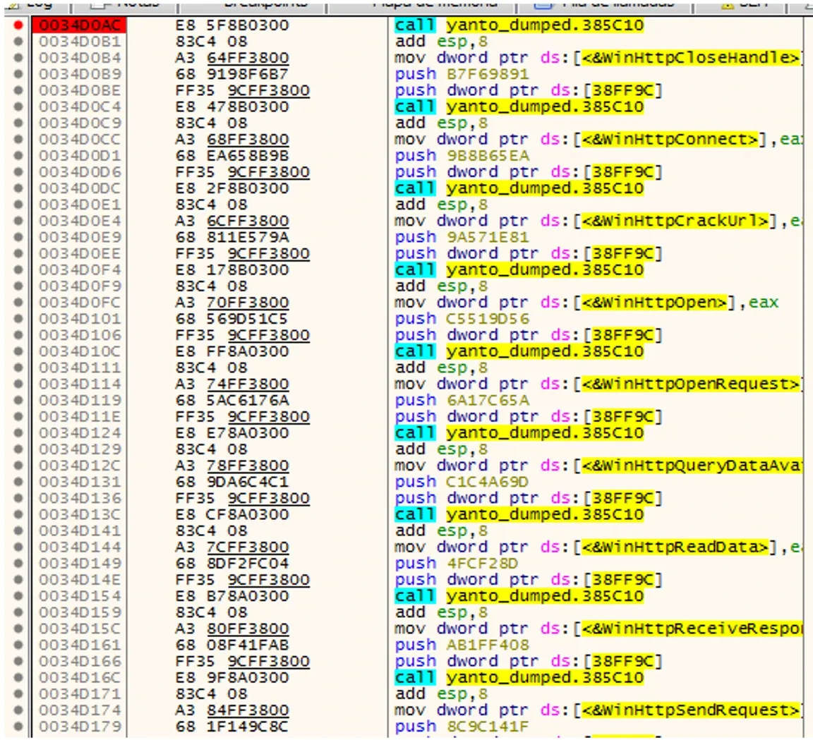The image size is (813, 740).
Task: Click the add esp,8 instruction at 0034D0C9
Action: [x=441, y=123]
